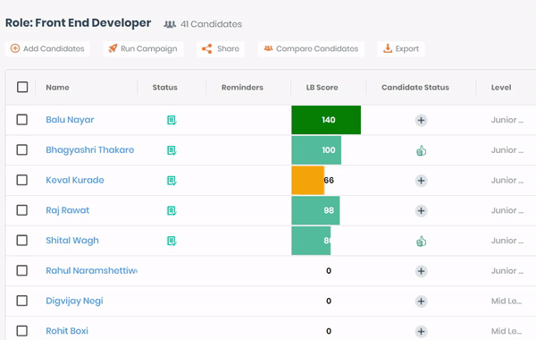This screenshot has height=340, width=536.
Task: Click plus icon in Rohit Boxi's row
Action: pos(421,331)
